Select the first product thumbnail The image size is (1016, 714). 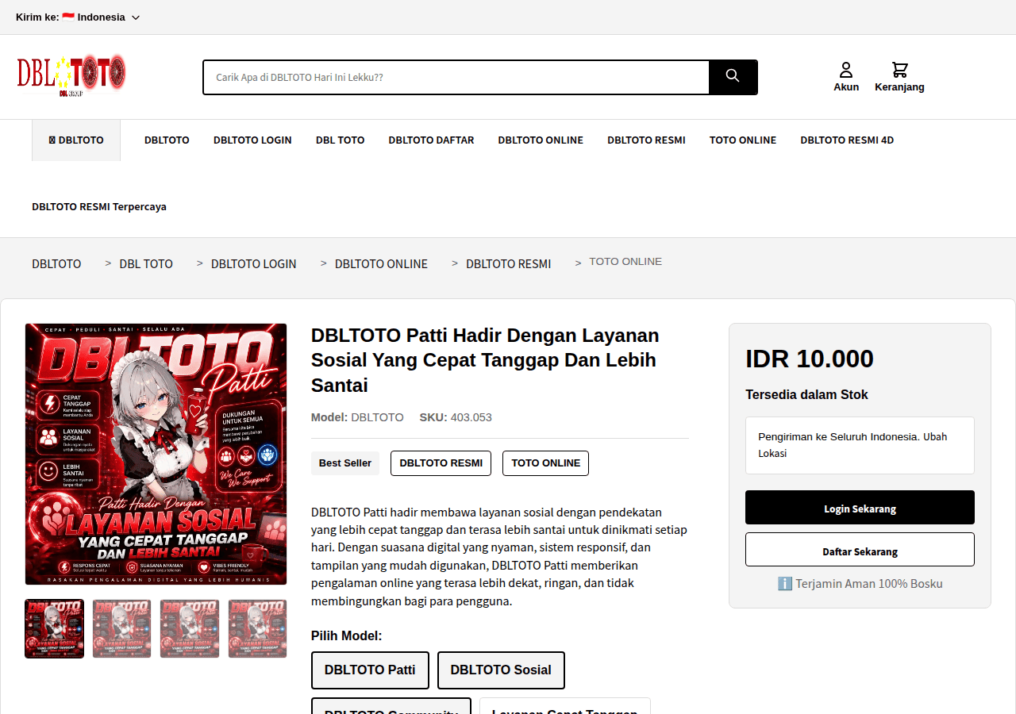[x=54, y=628]
